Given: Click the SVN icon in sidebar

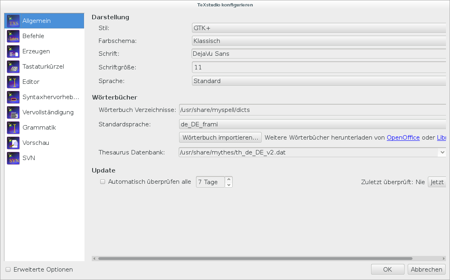Looking at the screenshot, I should (x=13, y=158).
